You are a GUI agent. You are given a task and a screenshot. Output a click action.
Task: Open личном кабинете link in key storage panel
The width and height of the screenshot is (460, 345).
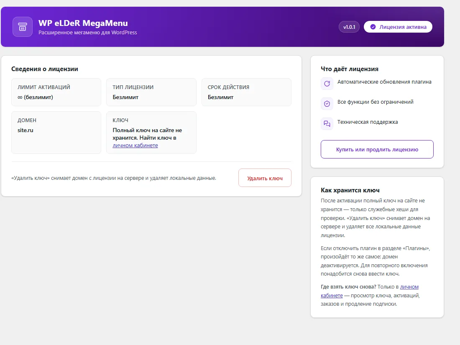(x=370, y=291)
